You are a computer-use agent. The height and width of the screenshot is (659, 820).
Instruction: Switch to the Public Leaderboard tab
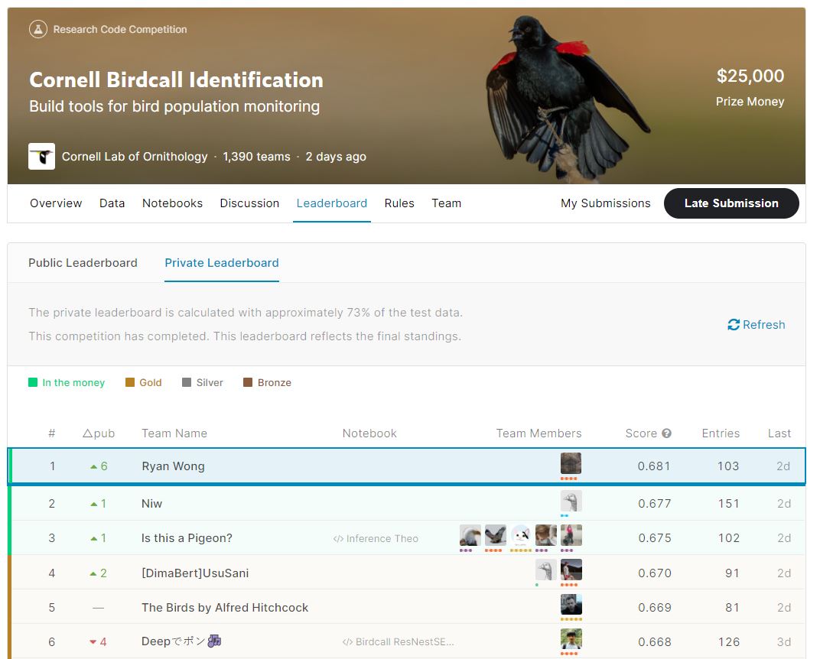[83, 263]
